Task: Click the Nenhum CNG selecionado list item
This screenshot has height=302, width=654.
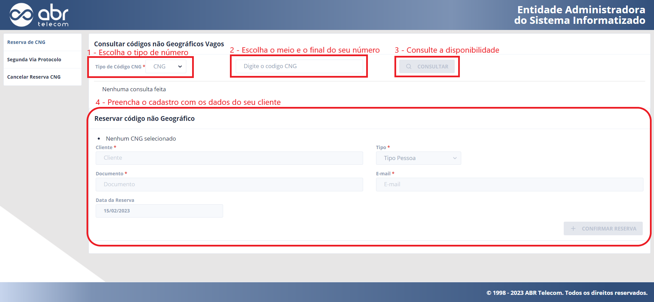Action: click(x=141, y=139)
